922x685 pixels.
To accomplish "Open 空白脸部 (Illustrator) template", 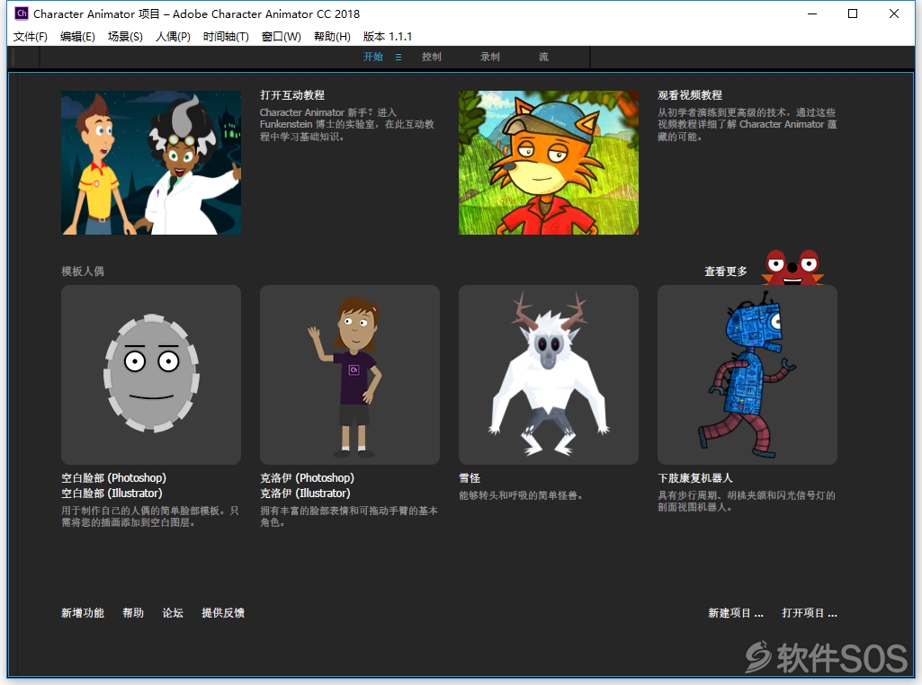I will [x=112, y=493].
